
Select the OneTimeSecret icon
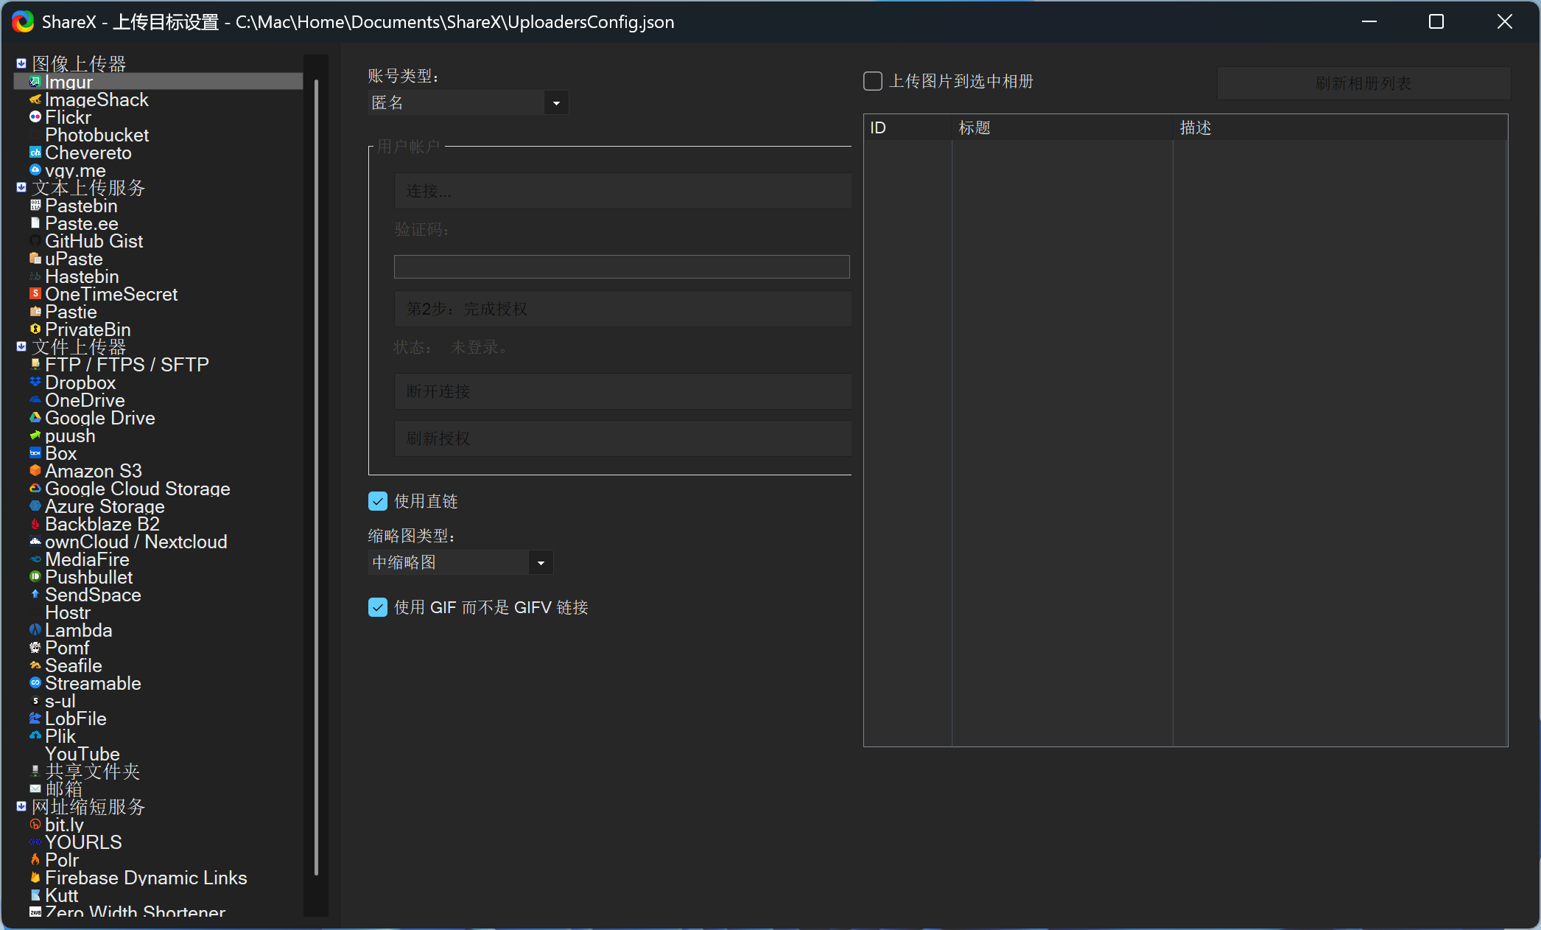(x=35, y=294)
